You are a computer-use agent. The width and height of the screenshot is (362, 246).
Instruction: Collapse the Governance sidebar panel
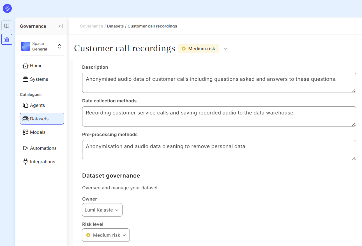(61, 26)
